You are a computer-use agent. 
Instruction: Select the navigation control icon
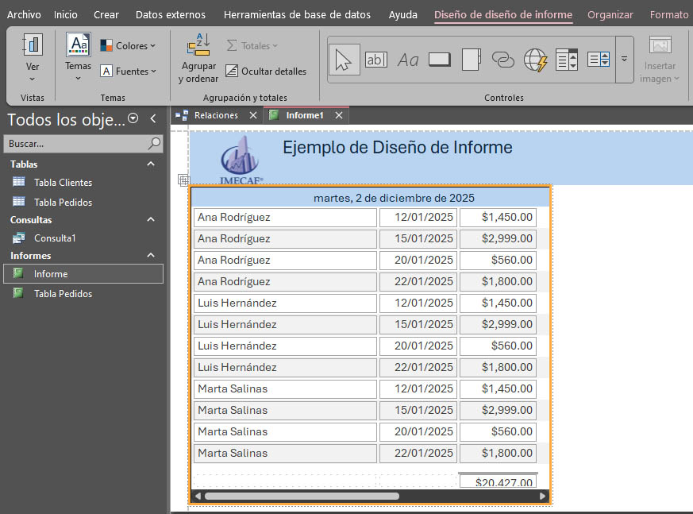(x=566, y=60)
